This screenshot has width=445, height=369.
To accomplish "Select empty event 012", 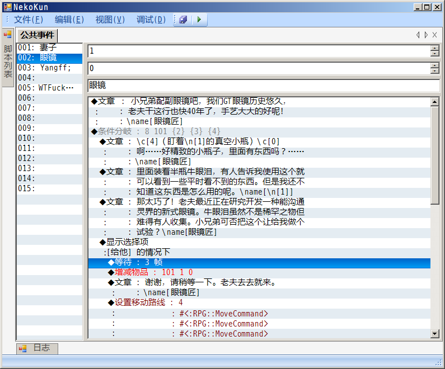I will click(50, 158).
